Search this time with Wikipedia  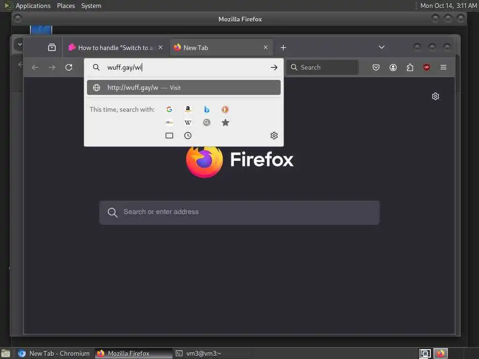coord(188,122)
